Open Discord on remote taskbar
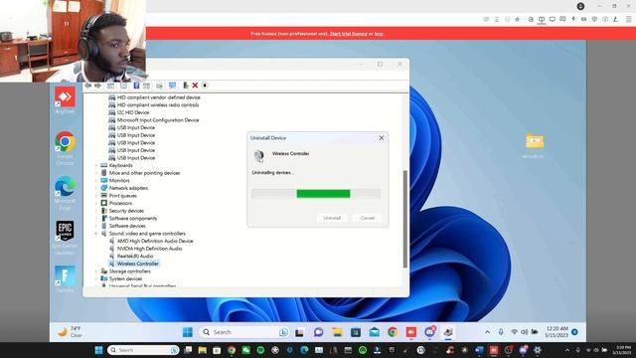Image resolution: width=636 pixels, height=358 pixels. point(430,332)
